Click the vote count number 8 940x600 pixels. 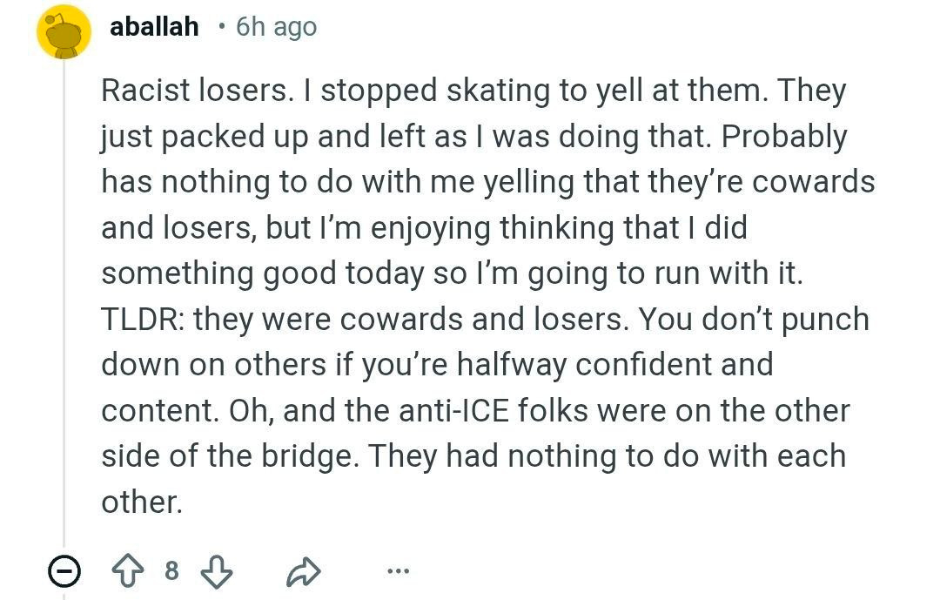point(171,571)
